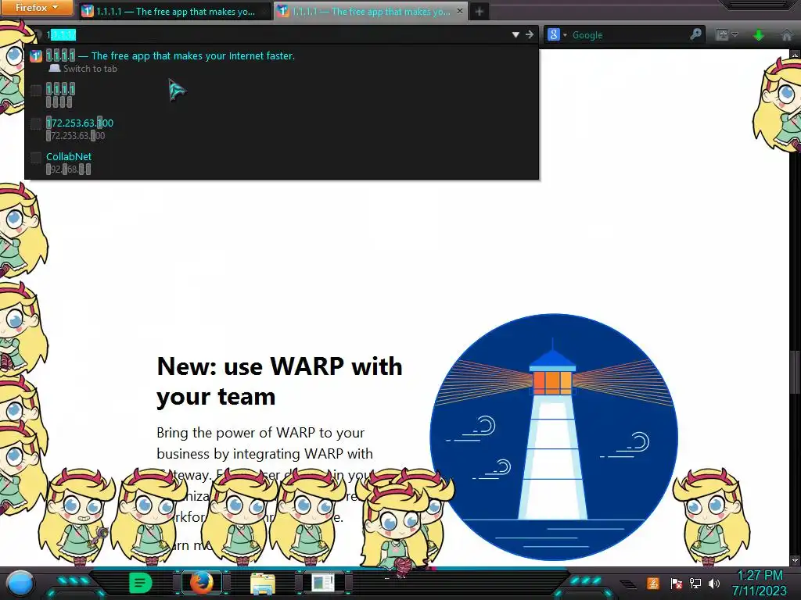Screen dimensions: 801x600
Task: Open the Downloads green arrow button
Action: 759,35
